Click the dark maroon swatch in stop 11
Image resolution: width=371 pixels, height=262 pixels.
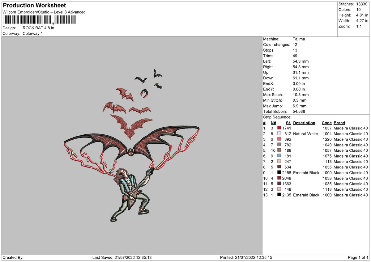click(279, 184)
